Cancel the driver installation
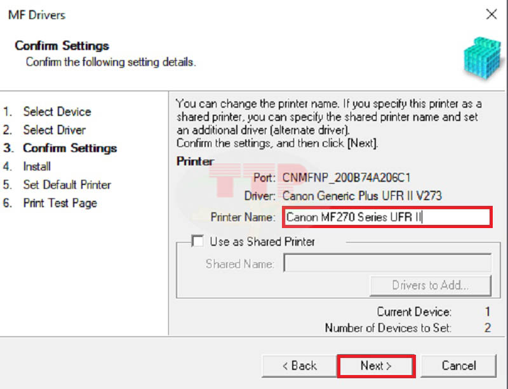 (x=458, y=366)
